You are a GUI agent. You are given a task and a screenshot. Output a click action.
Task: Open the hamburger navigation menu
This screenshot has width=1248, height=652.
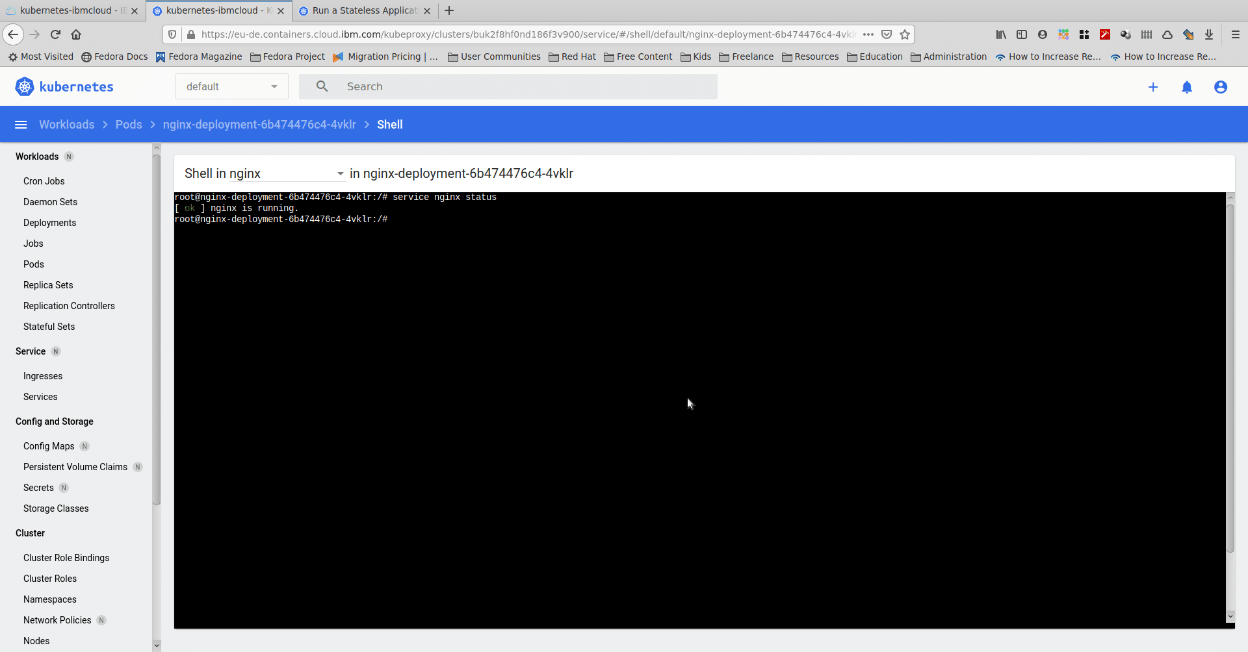[21, 125]
